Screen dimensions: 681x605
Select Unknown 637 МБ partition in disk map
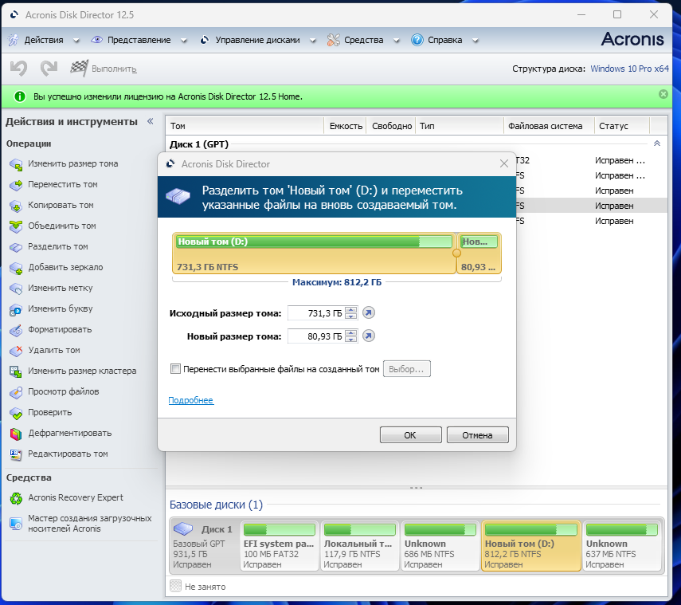(622, 546)
